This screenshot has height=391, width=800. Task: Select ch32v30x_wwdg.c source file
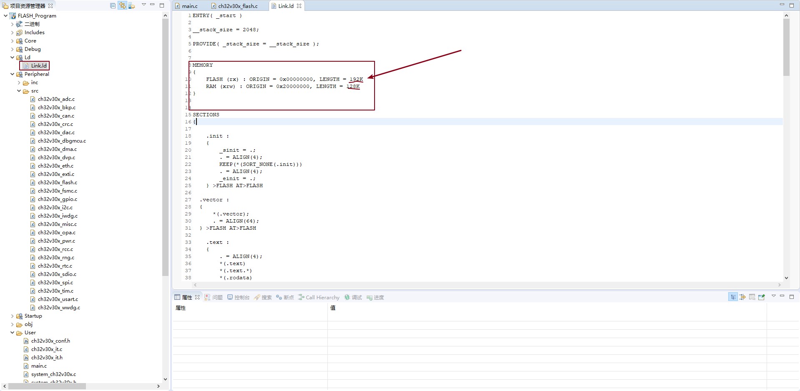59,308
